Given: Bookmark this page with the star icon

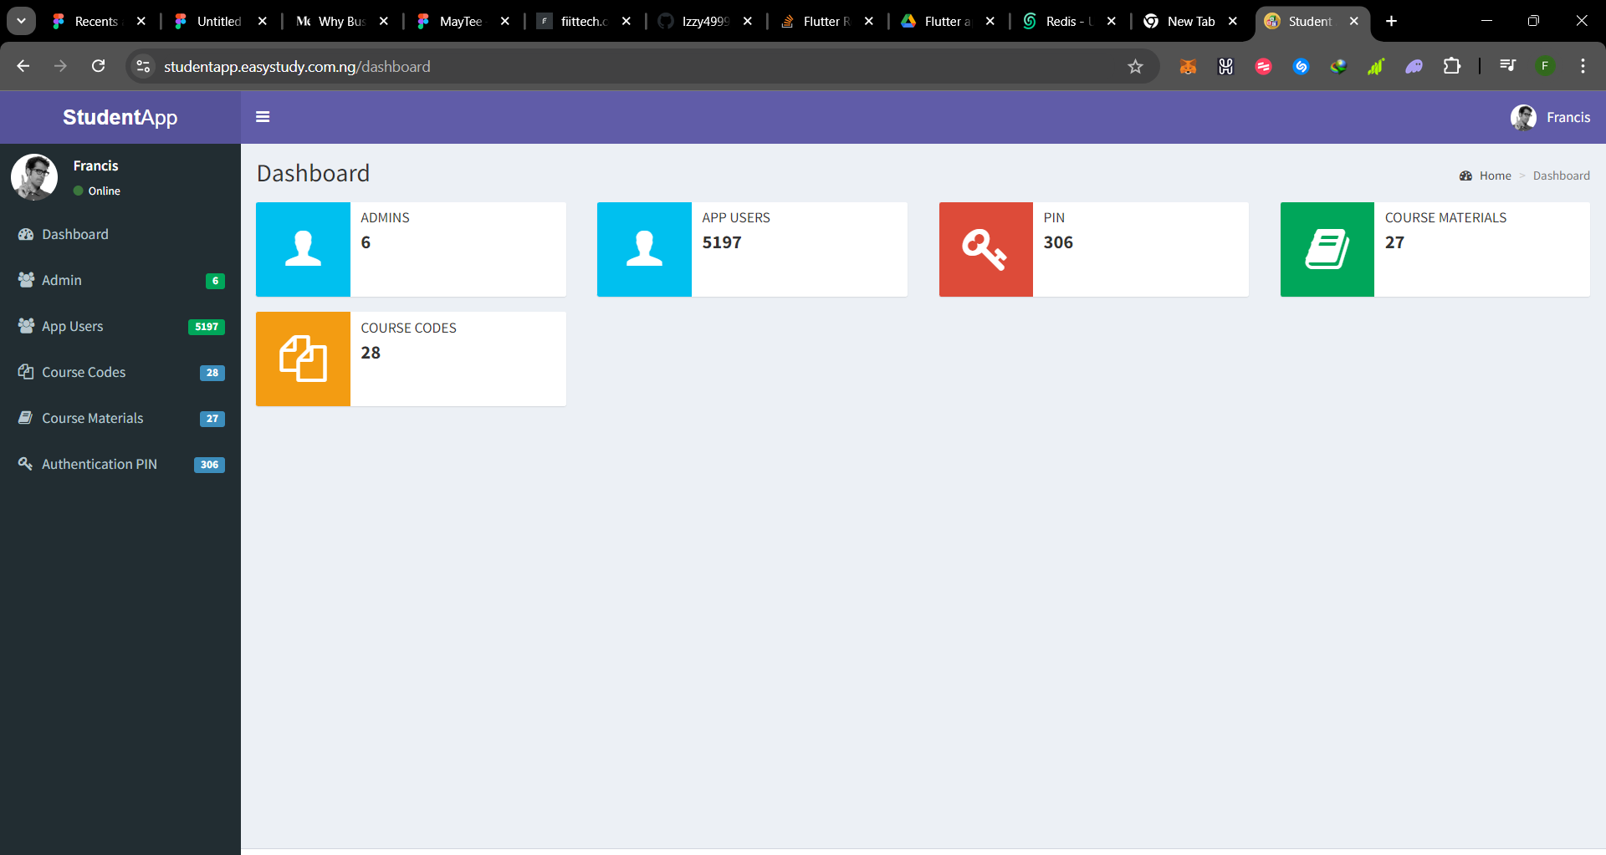Looking at the screenshot, I should (1134, 67).
